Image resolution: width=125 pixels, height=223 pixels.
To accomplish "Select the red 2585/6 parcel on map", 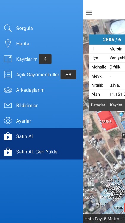I will pos(108,121).
